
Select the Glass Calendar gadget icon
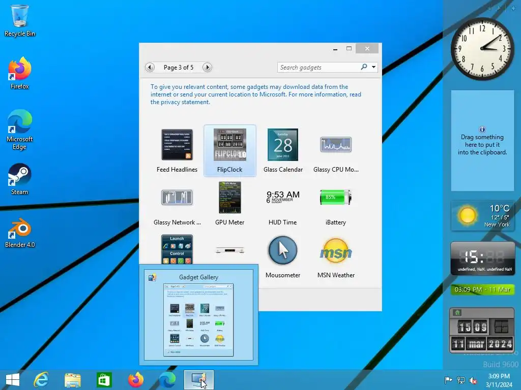click(283, 145)
